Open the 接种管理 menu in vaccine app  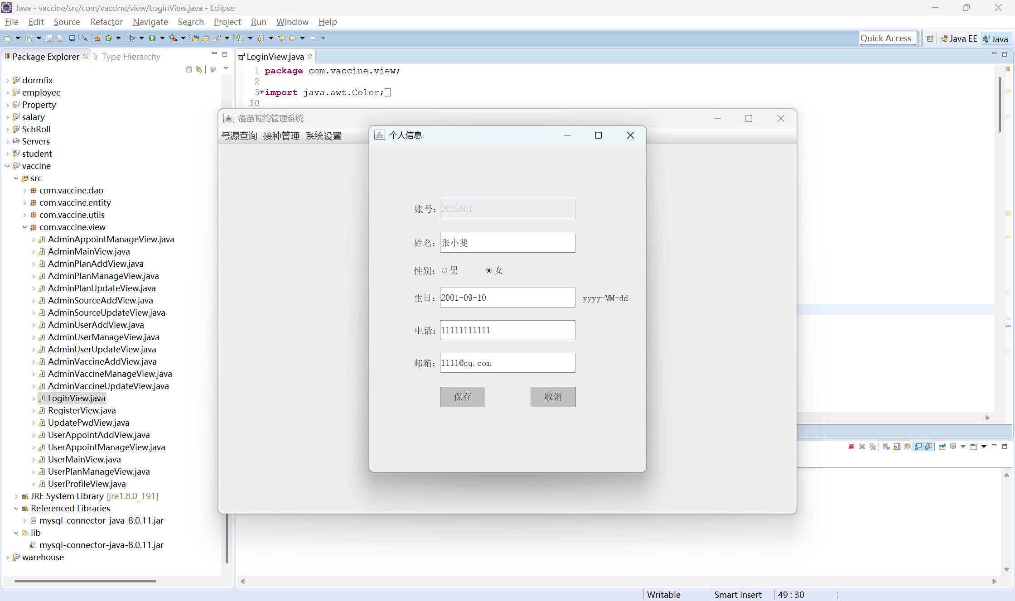[281, 136]
